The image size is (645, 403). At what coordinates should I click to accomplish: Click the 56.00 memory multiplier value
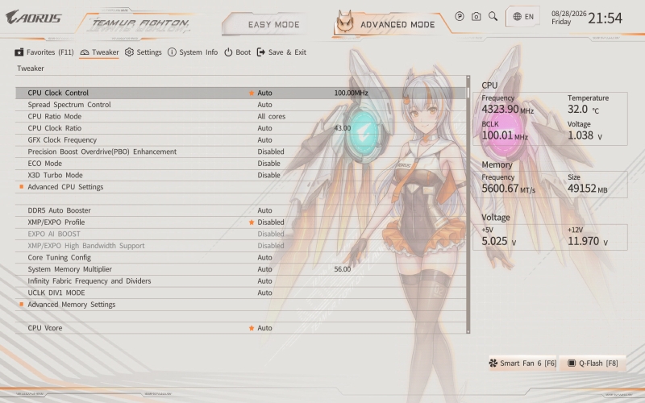tap(342, 269)
